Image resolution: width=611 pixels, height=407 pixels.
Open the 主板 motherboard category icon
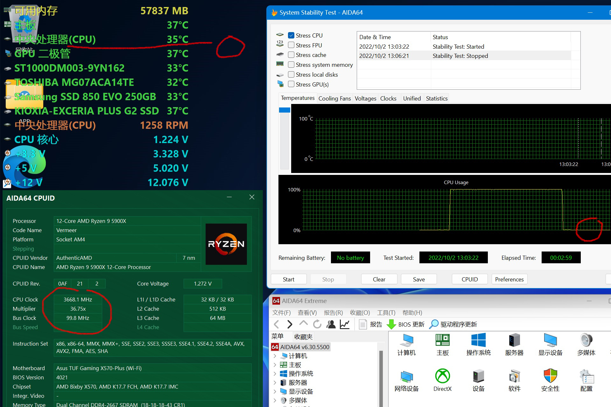(442, 340)
